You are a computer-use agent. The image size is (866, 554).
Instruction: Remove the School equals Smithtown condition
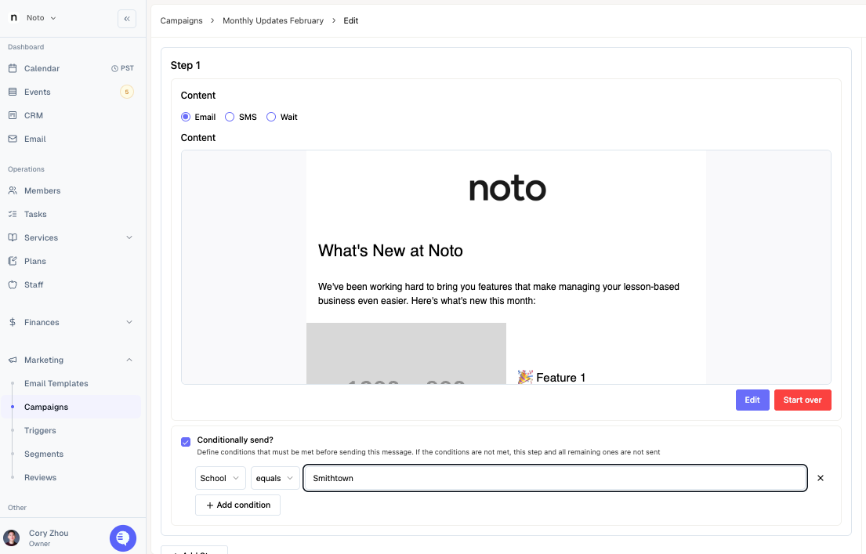pos(821,478)
